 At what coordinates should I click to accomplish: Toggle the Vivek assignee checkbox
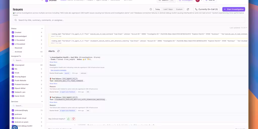[13, 73]
